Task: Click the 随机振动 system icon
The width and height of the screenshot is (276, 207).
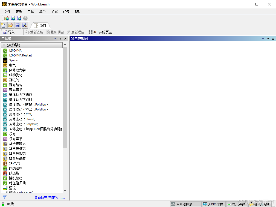Action: (5, 178)
